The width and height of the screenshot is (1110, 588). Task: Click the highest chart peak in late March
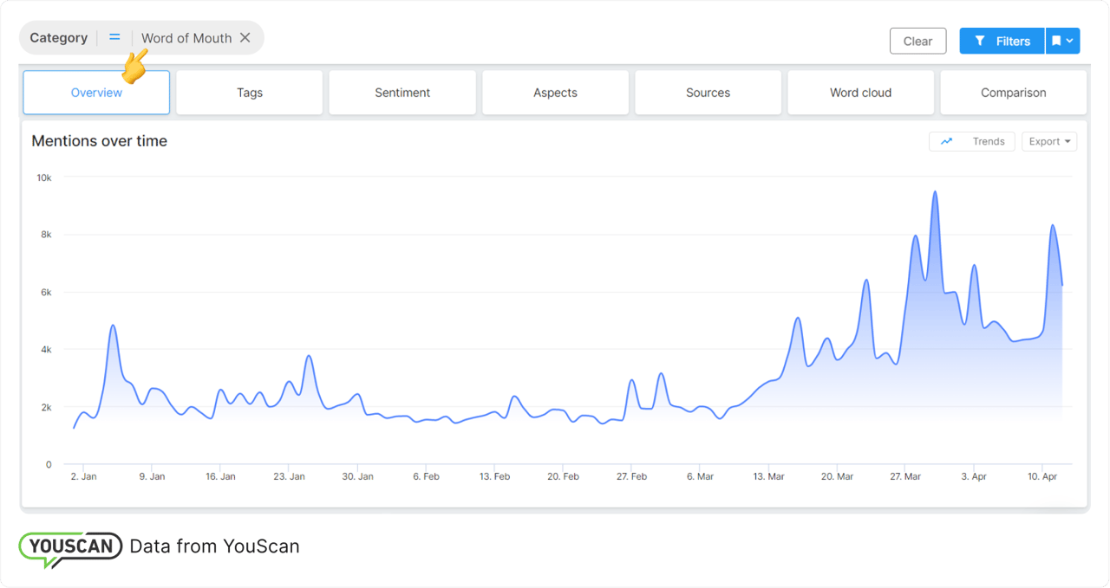point(935,192)
